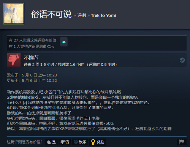
Task: Open the 评测 breadcrumb link
Action: pos(82,15)
